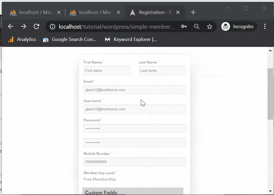Open the zoom magnifier icon in address bar

(x=196, y=27)
